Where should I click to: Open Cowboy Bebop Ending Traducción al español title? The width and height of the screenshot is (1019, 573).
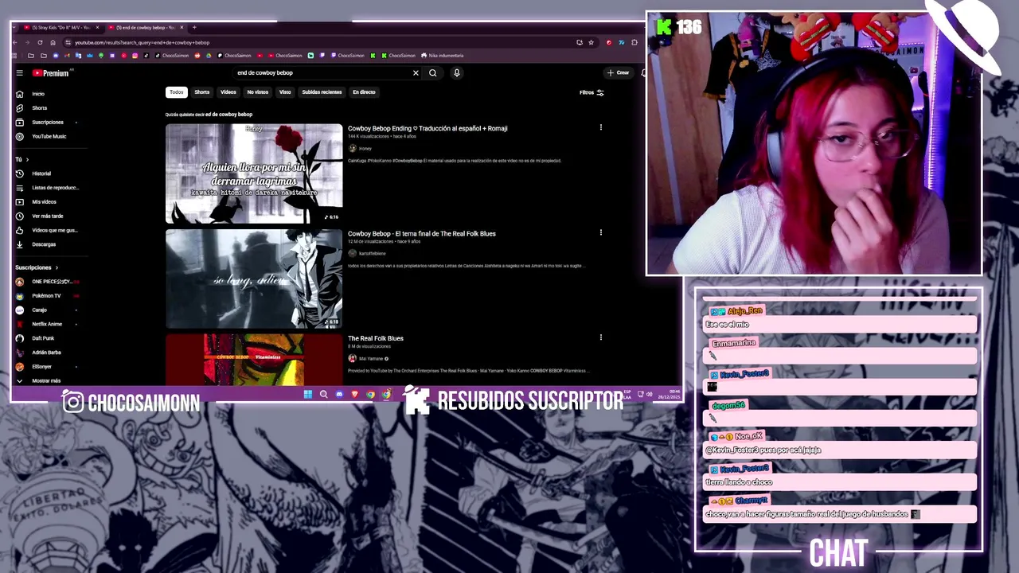428,128
